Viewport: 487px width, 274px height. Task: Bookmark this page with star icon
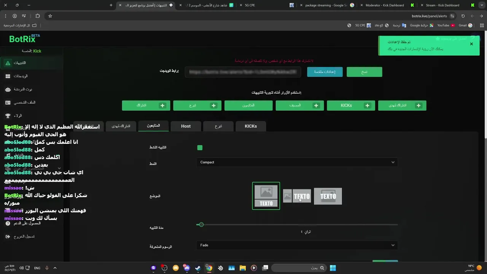click(x=50, y=16)
